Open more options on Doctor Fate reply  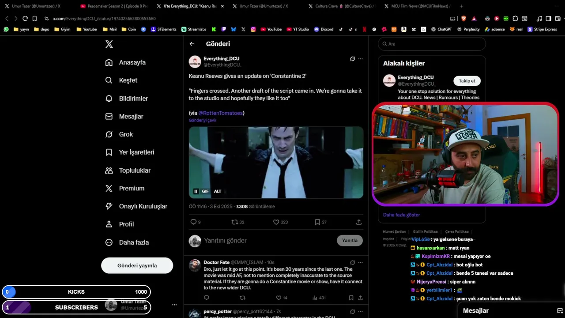point(360,262)
